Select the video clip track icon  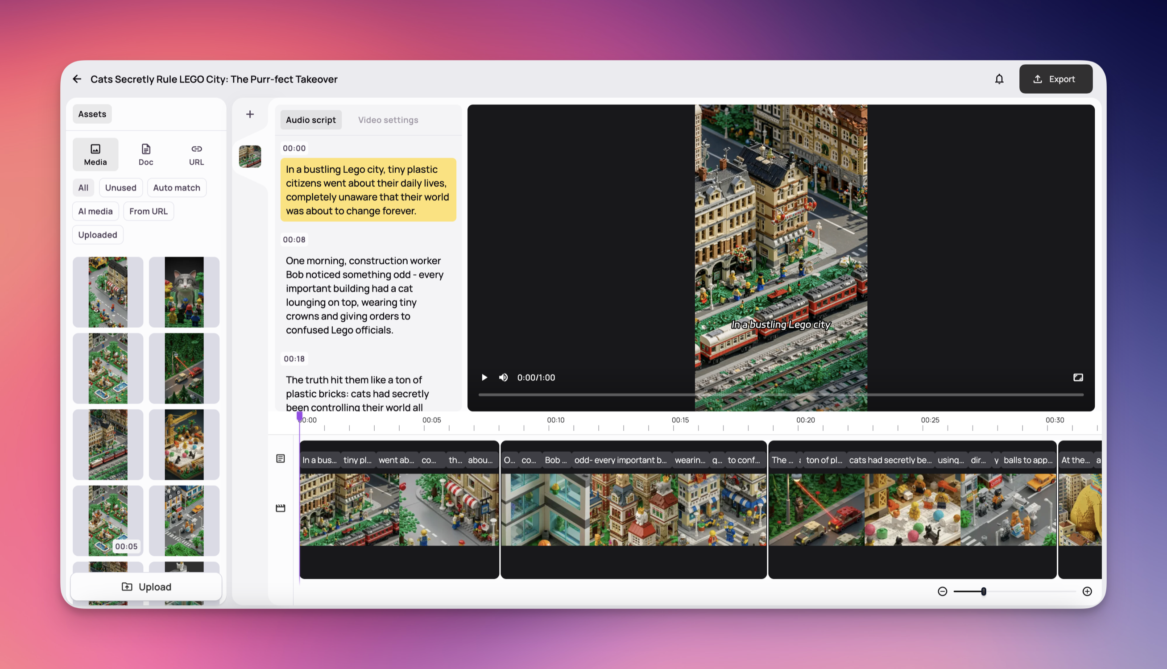coord(281,508)
